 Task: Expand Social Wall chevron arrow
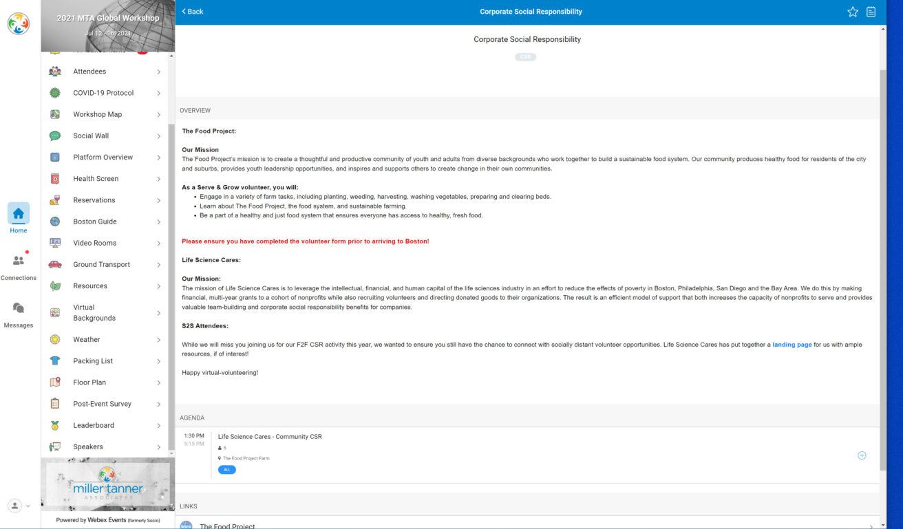[x=159, y=136]
